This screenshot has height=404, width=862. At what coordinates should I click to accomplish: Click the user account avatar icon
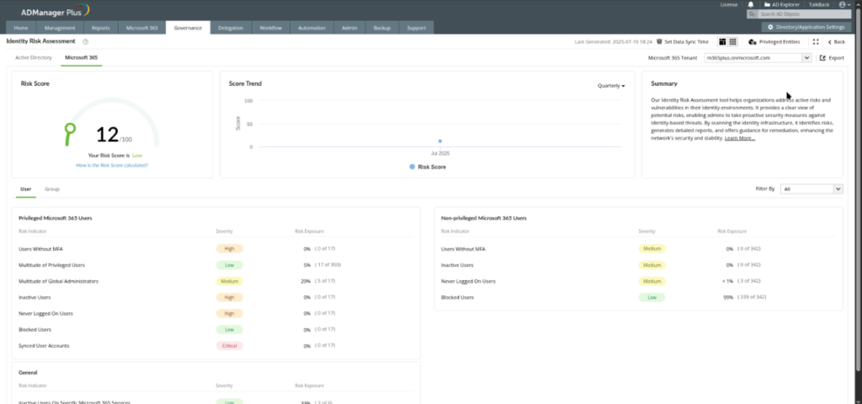pos(841,5)
